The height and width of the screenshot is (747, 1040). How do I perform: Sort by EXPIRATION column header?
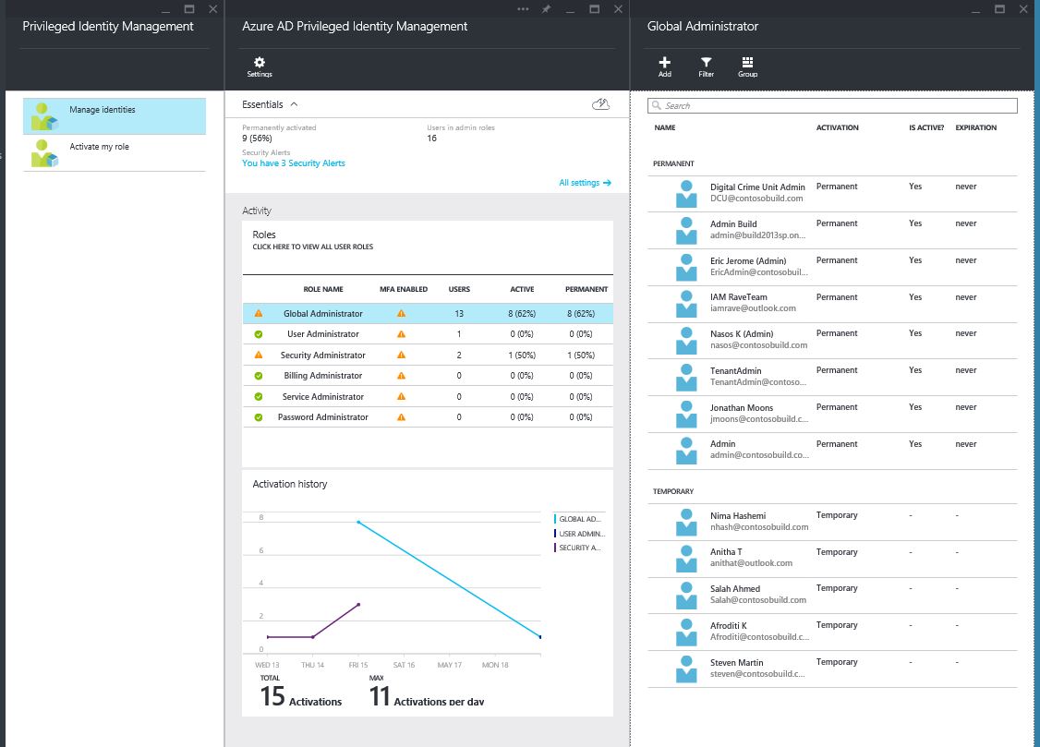pyautogui.click(x=975, y=128)
